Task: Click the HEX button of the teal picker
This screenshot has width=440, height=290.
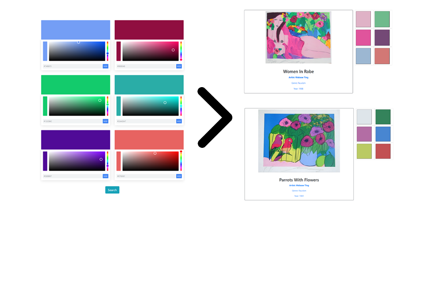Action: [179, 121]
